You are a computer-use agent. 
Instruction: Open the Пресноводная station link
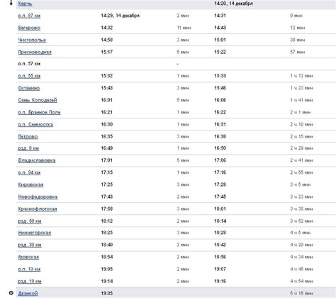coord(35,52)
